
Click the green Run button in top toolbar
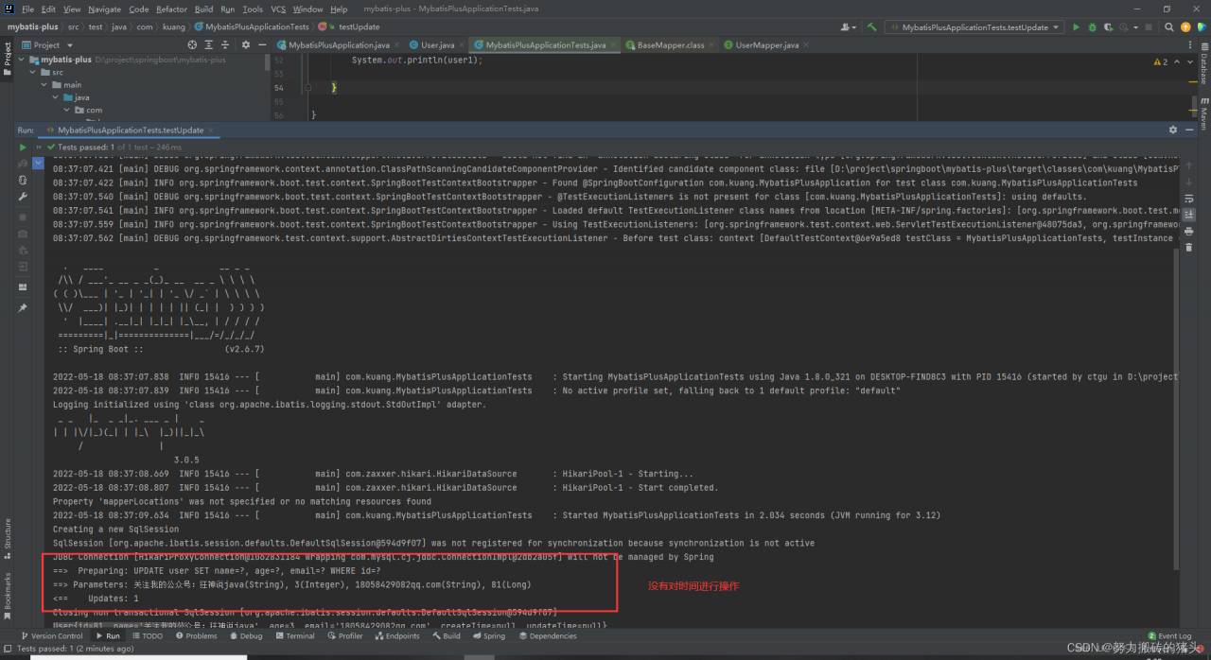tap(1076, 27)
